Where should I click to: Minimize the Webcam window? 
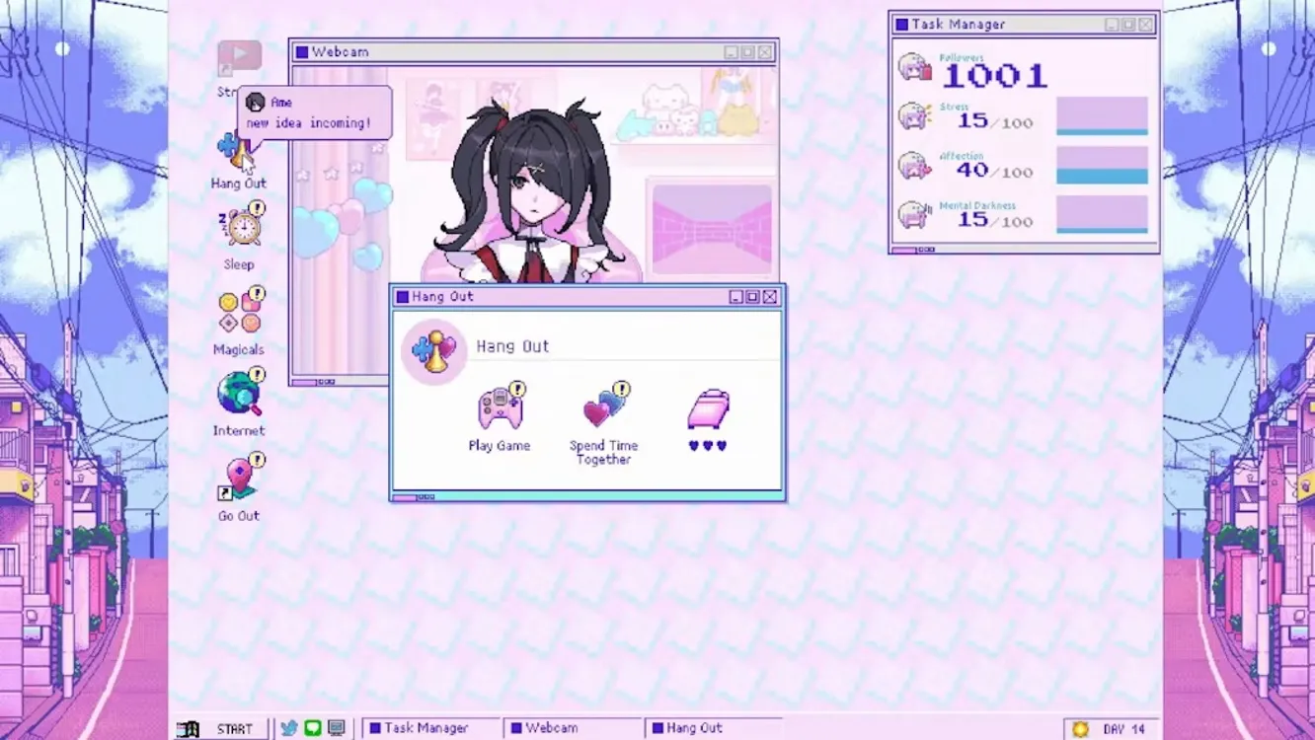tap(731, 52)
